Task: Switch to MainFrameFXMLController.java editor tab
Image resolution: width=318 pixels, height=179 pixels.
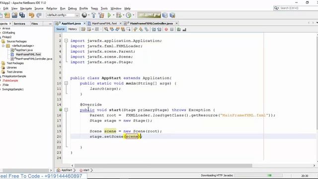Action: (x=151, y=23)
